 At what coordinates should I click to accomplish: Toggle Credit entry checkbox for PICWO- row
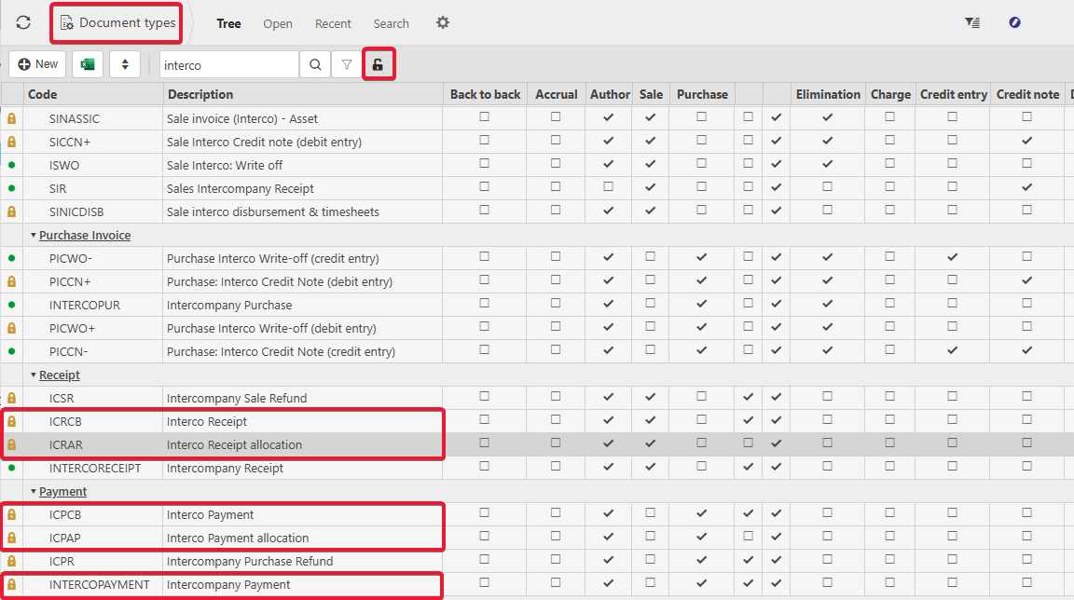(x=952, y=257)
